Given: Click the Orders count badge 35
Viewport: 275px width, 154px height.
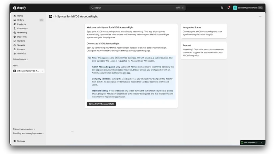Looking at the screenshot, I should pos(41,20).
